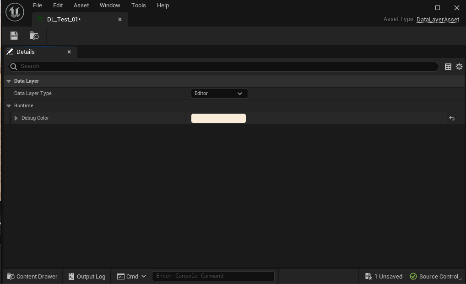This screenshot has width=466, height=284.
Task: Collapse the Runtime section
Action: [9, 106]
